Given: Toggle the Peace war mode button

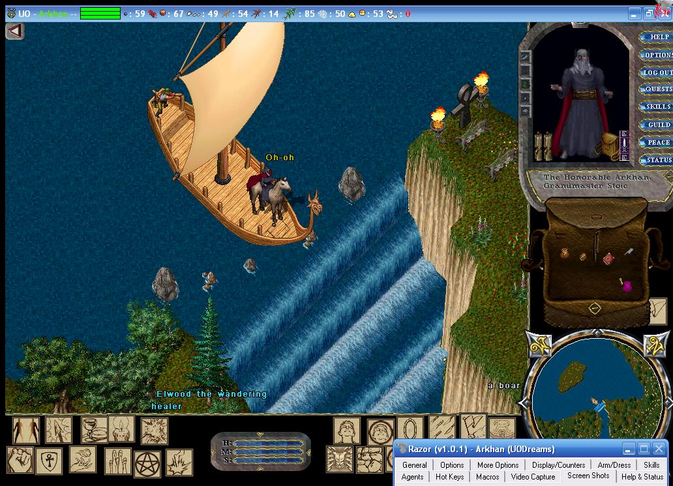Looking at the screenshot, I should tap(657, 142).
